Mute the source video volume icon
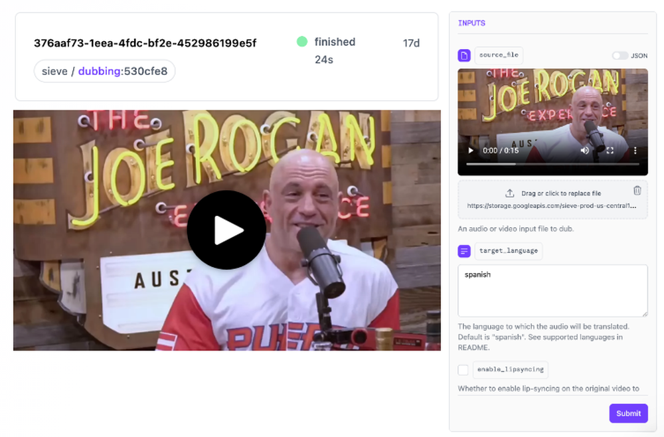The height and width of the screenshot is (437, 664). coord(585,150)
